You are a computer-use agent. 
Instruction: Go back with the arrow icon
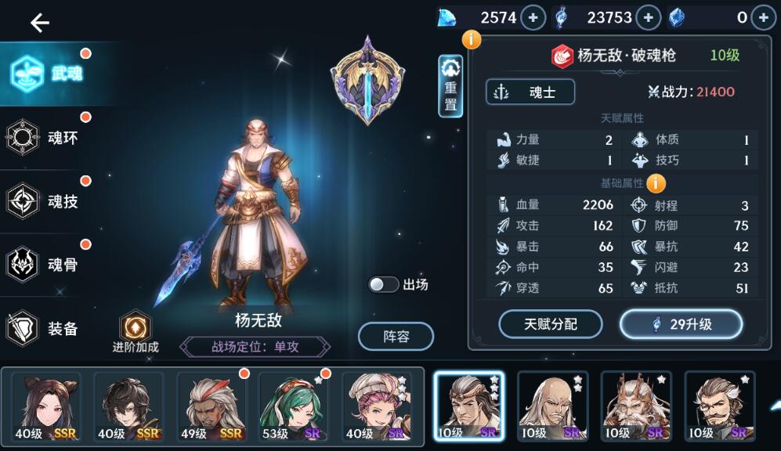[39, 23]
